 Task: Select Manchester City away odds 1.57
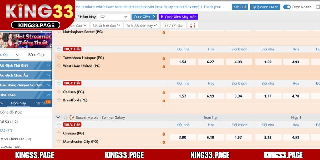click(x=238, y=137)
